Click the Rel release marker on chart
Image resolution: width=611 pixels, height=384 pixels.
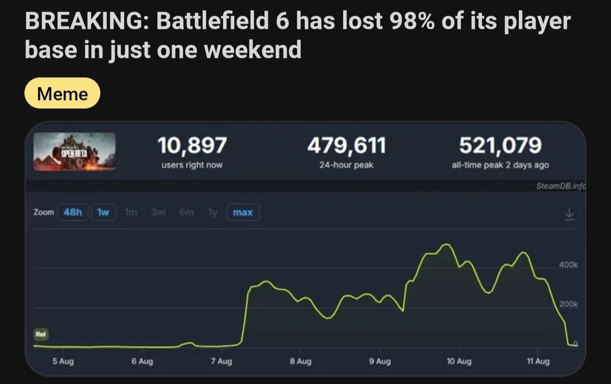click(41, 334)
